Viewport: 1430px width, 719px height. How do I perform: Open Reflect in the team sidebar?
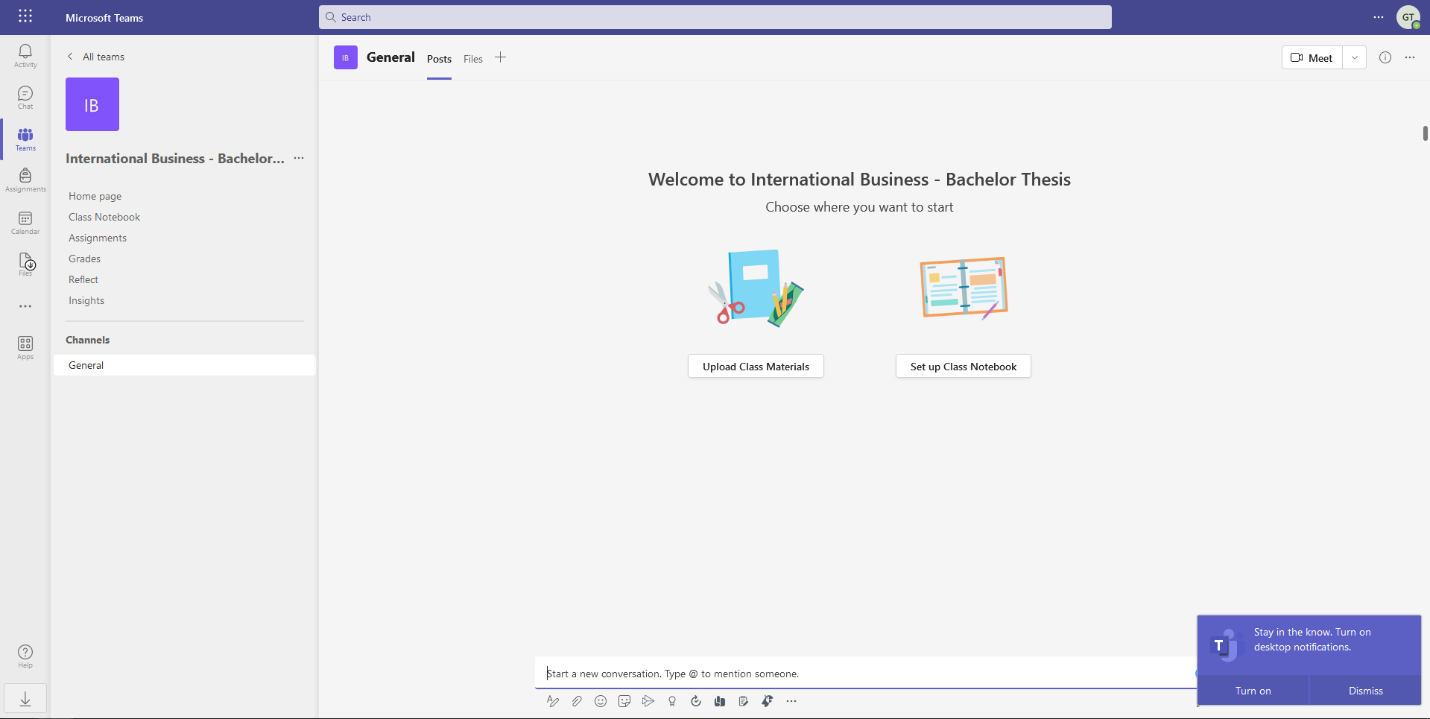click(x=83, y=279)
